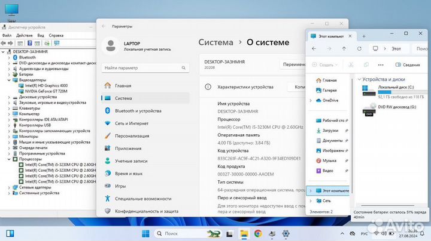431x241 pixels.
Task: Expand the Батареи device category
Action: (x=9, y=75)
